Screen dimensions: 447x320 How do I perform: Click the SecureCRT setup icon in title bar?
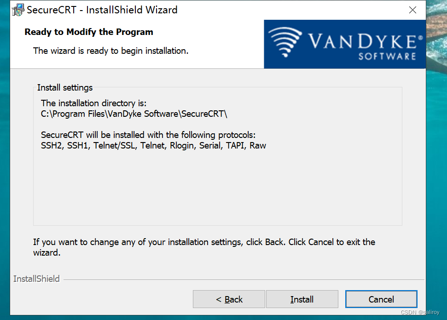[17, 10]
